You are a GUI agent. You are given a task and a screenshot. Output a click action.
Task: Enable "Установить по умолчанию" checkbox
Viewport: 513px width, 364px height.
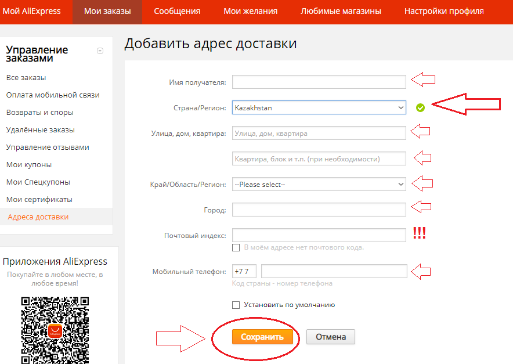pyautogui.click(x=236, y=305)
